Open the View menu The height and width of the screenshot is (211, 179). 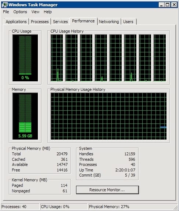point(35,12)
